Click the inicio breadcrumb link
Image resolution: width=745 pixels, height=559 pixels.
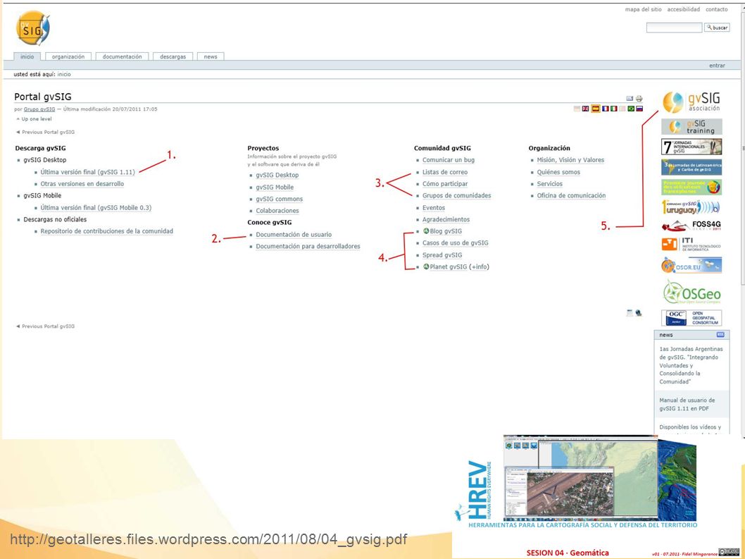point(64,74)
